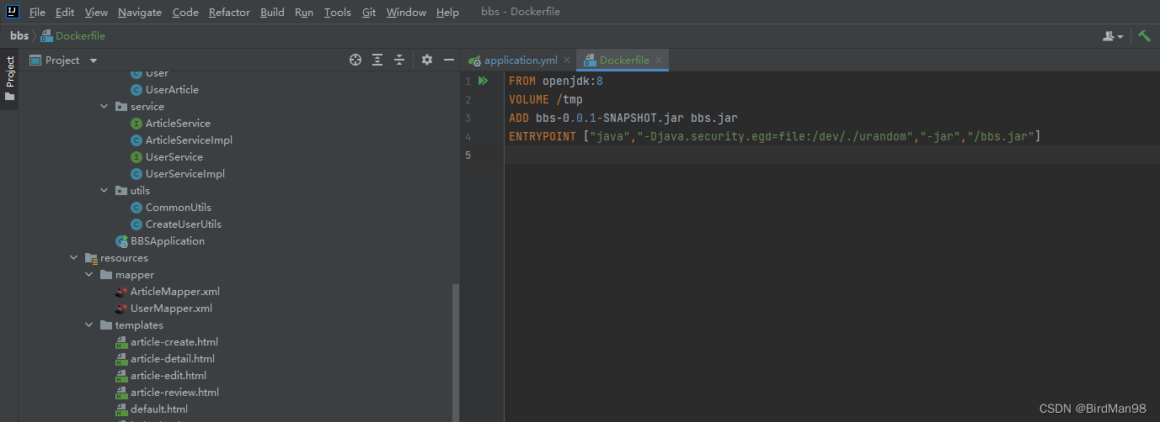Screen dimensions: 1160x422
Task: Open the Navigate menu
Action: [x=140, y=12]
